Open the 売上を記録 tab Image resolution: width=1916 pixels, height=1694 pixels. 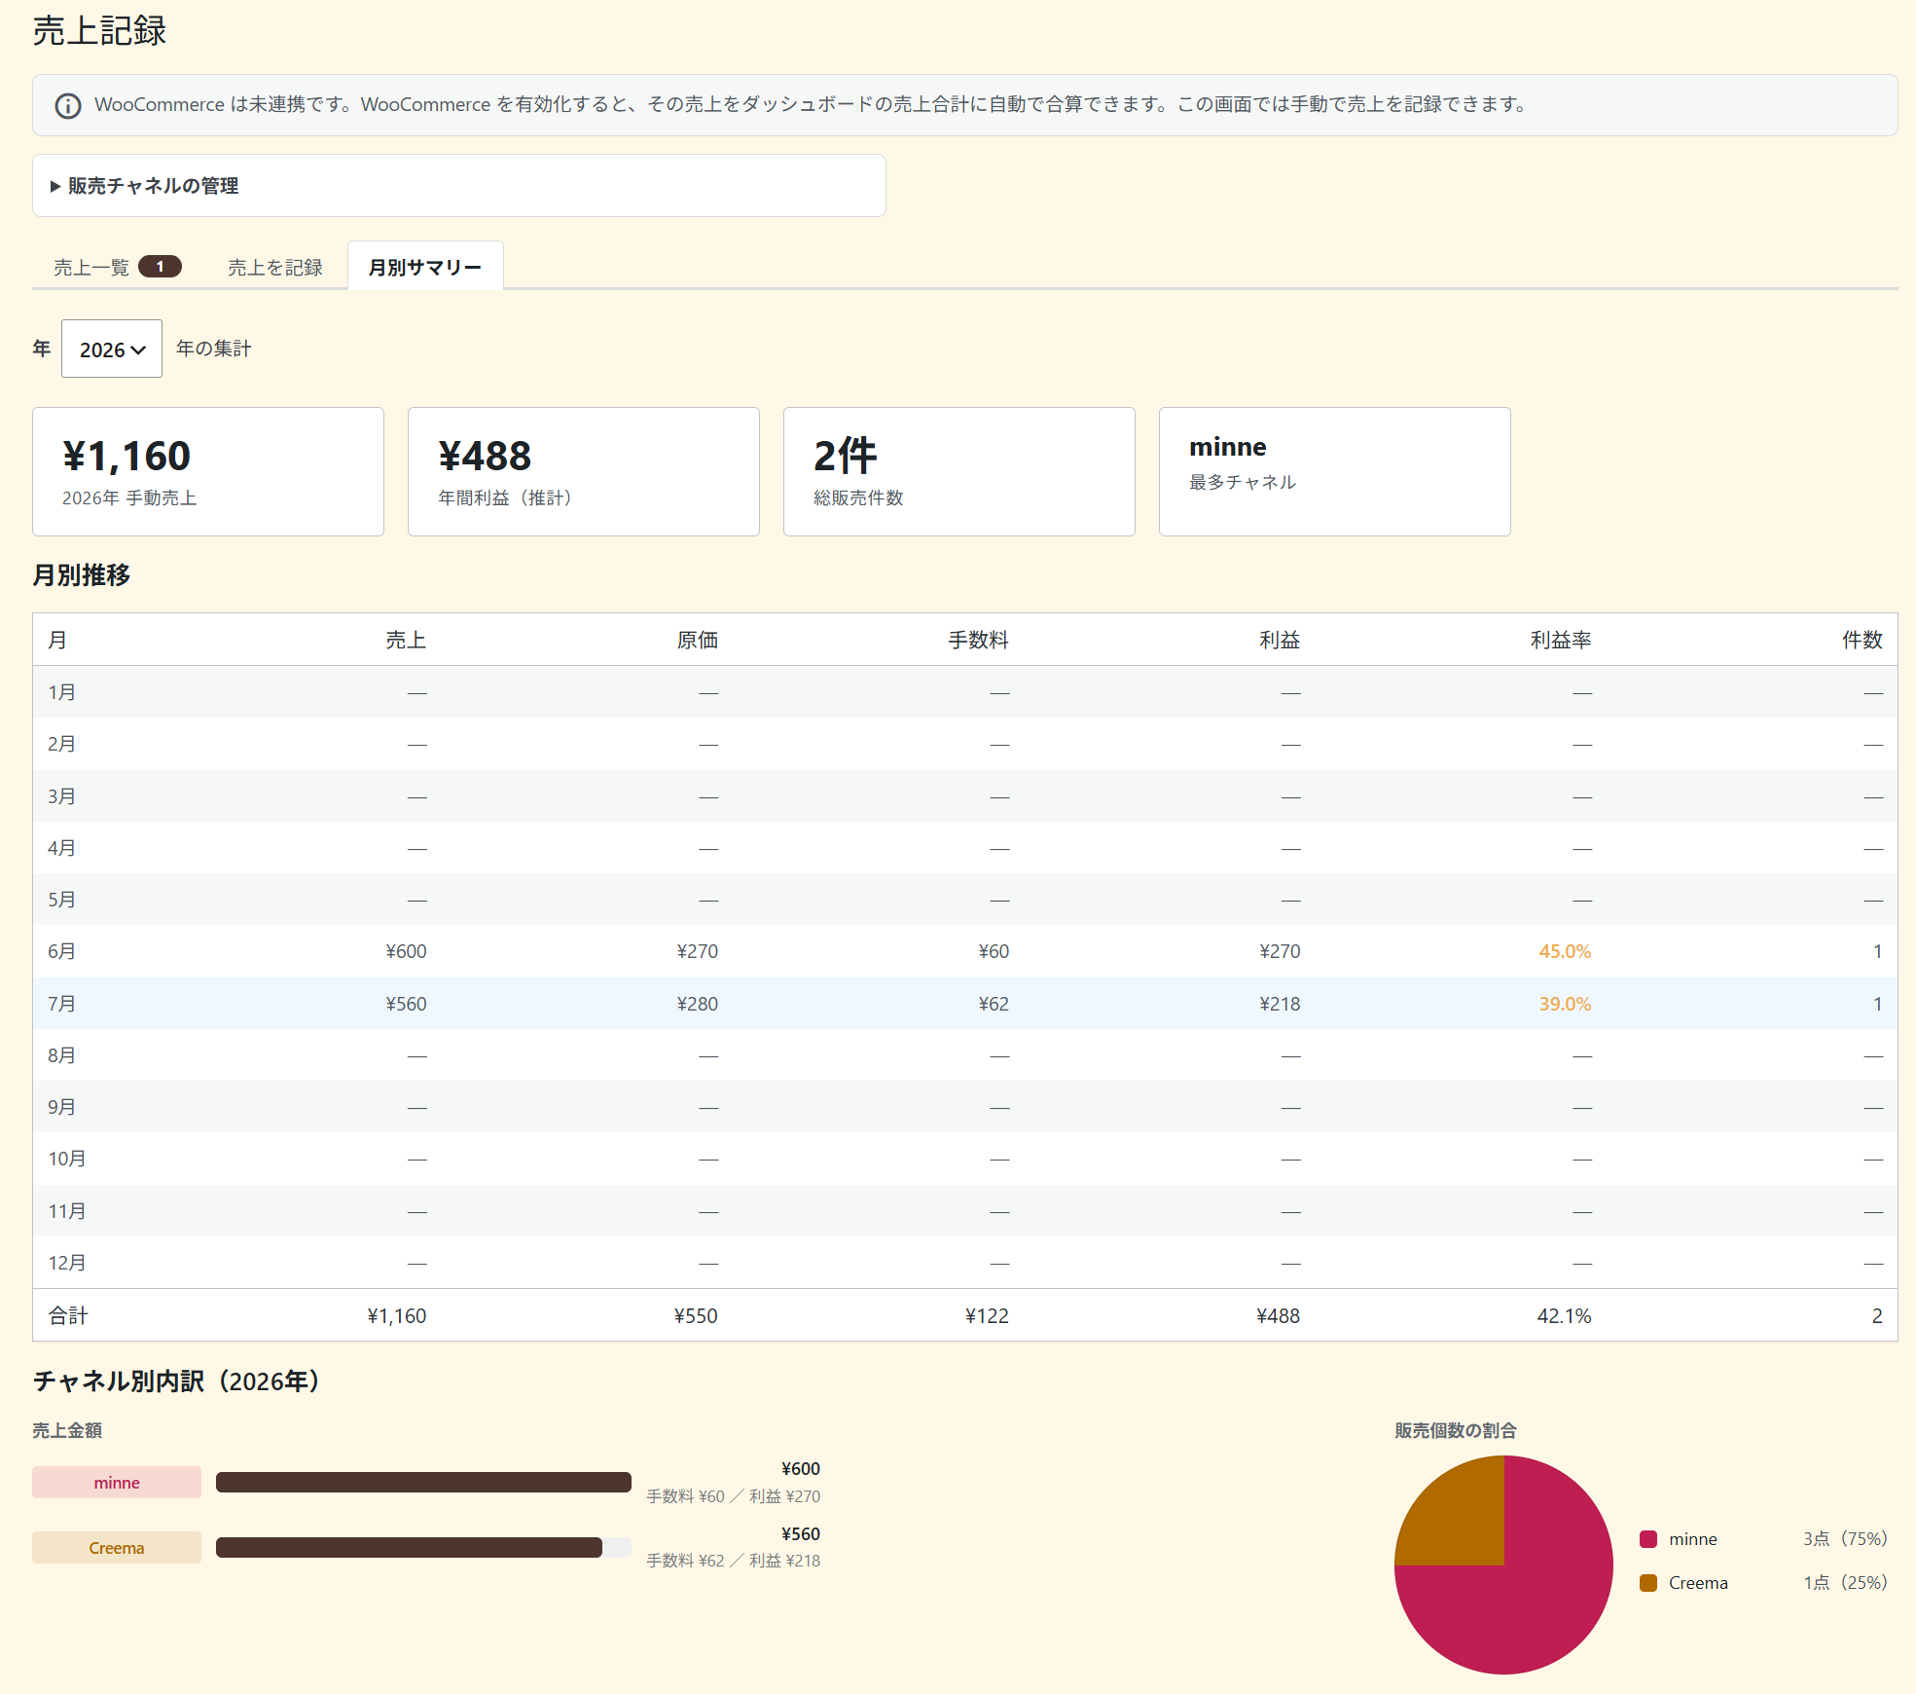pos(274,267)
